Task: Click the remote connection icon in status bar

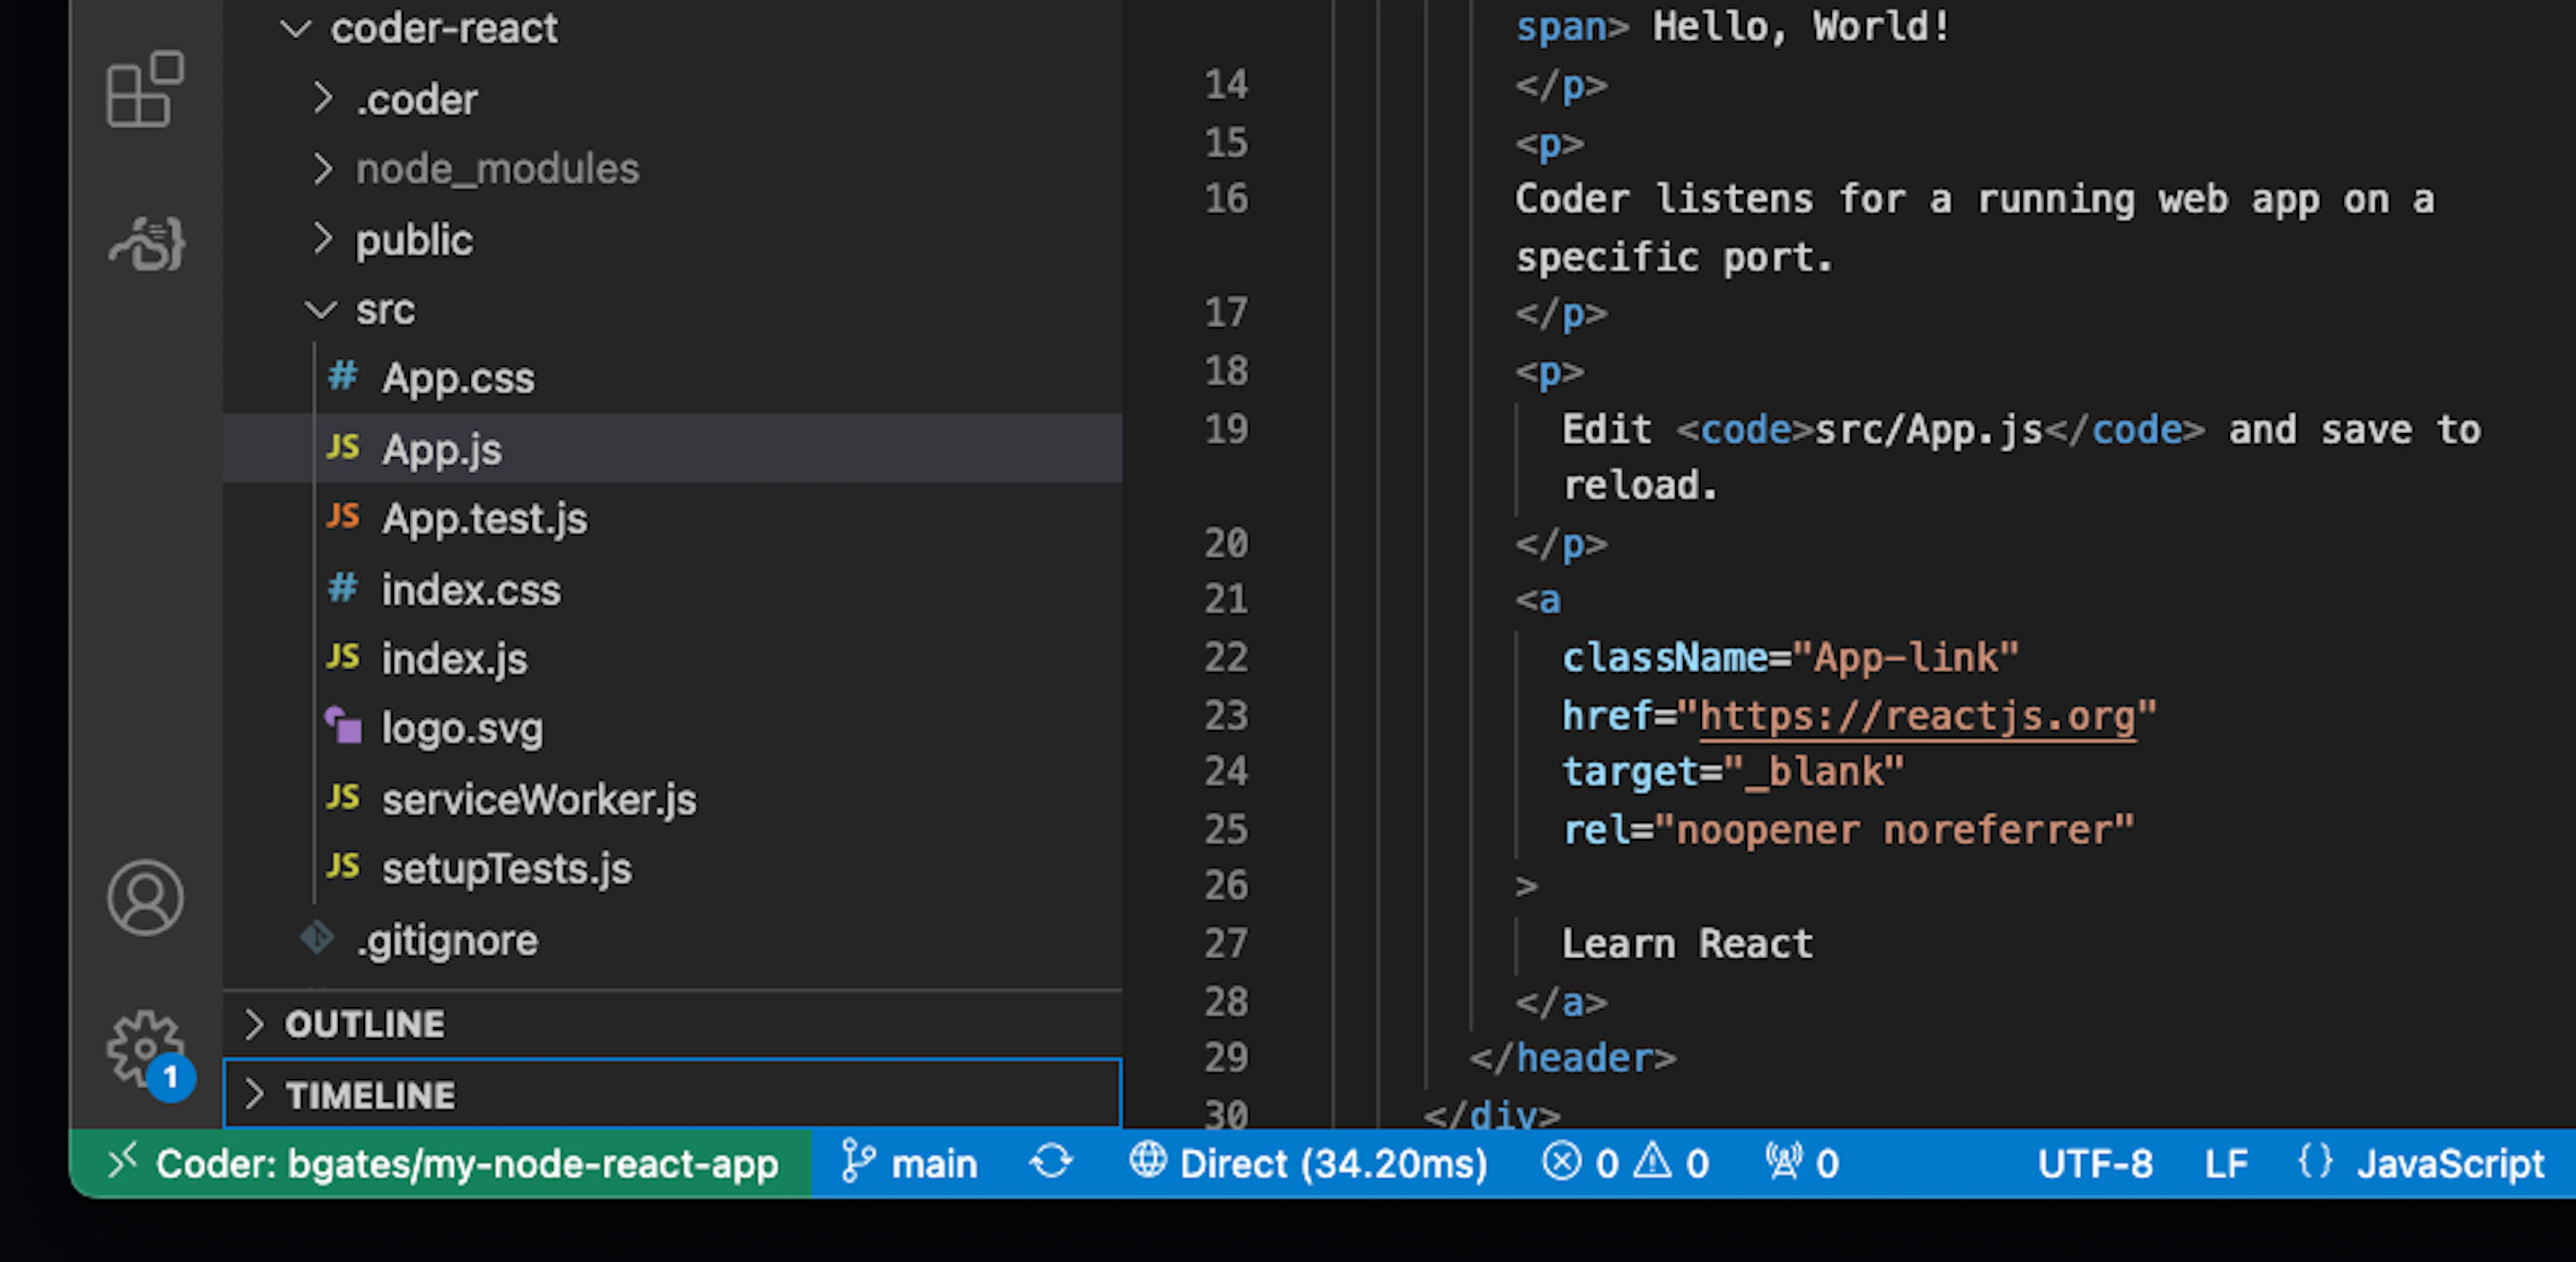Action: 122,1162
